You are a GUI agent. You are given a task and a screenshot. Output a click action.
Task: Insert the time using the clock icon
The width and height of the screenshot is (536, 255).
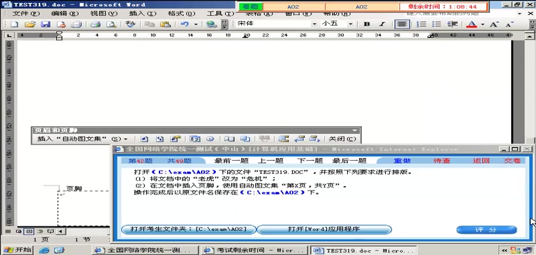click(210, 139)
